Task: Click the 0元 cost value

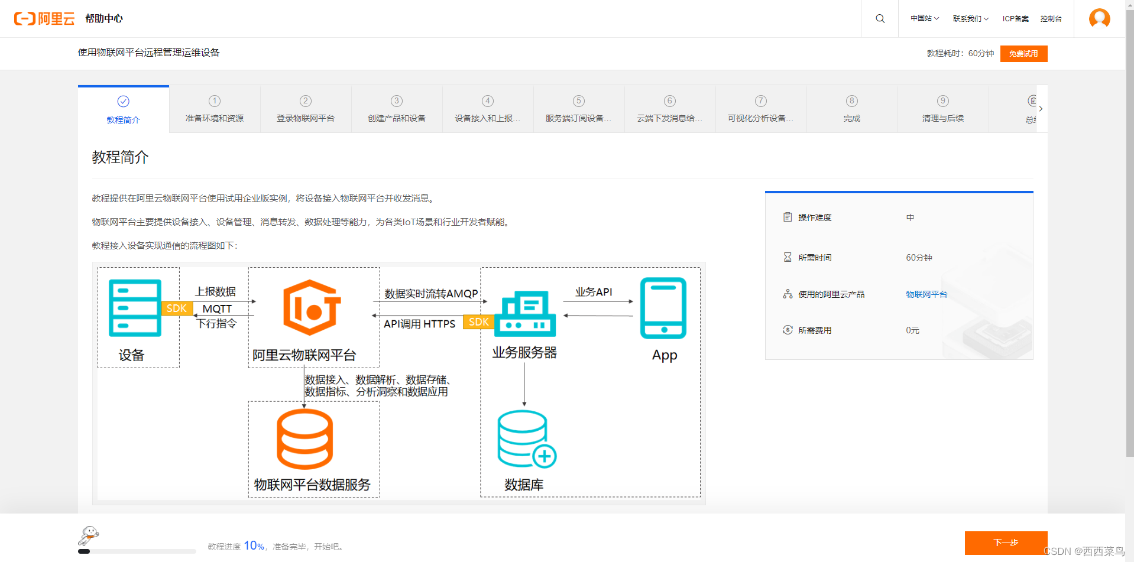Action: [912, 330]
